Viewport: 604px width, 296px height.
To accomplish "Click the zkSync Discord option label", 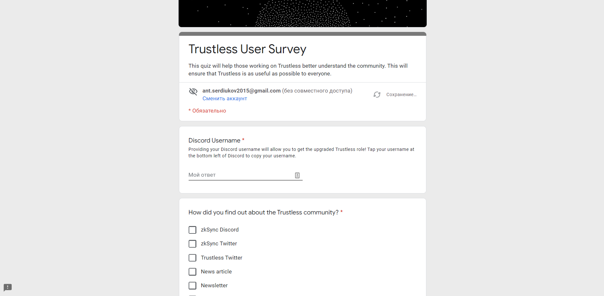I will 220,230.
